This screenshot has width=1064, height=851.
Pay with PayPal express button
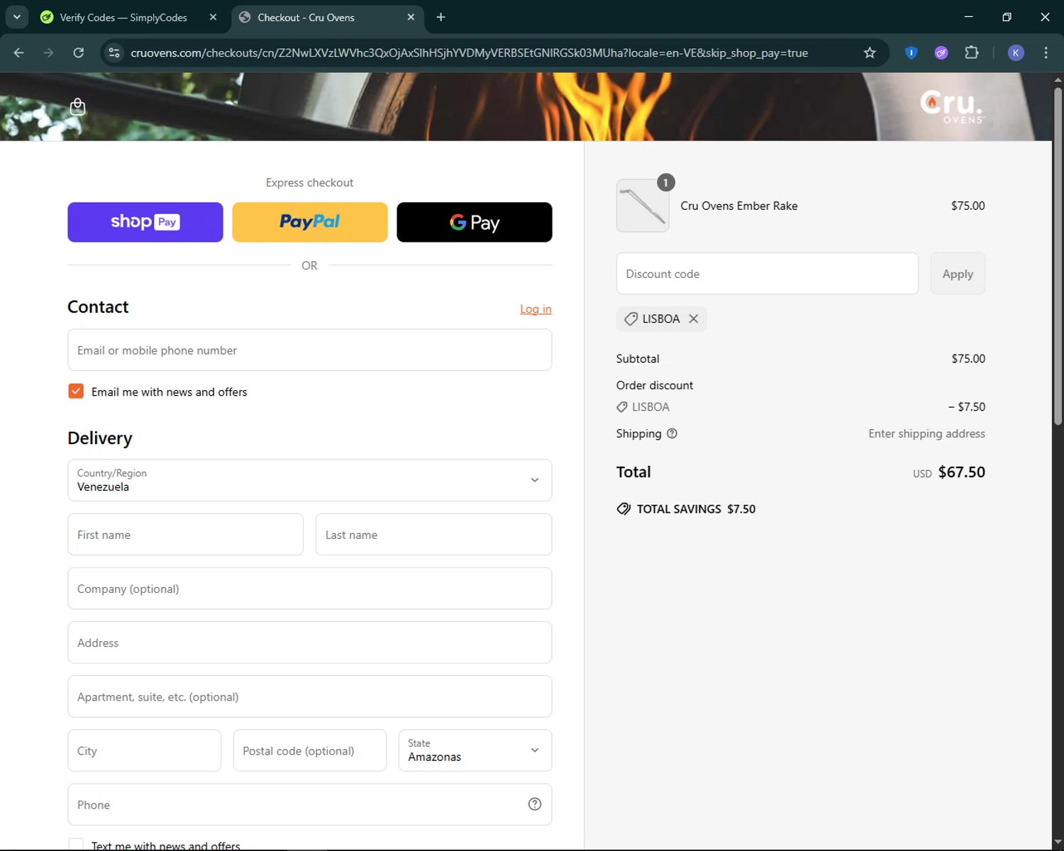click(x=310, y=222)
